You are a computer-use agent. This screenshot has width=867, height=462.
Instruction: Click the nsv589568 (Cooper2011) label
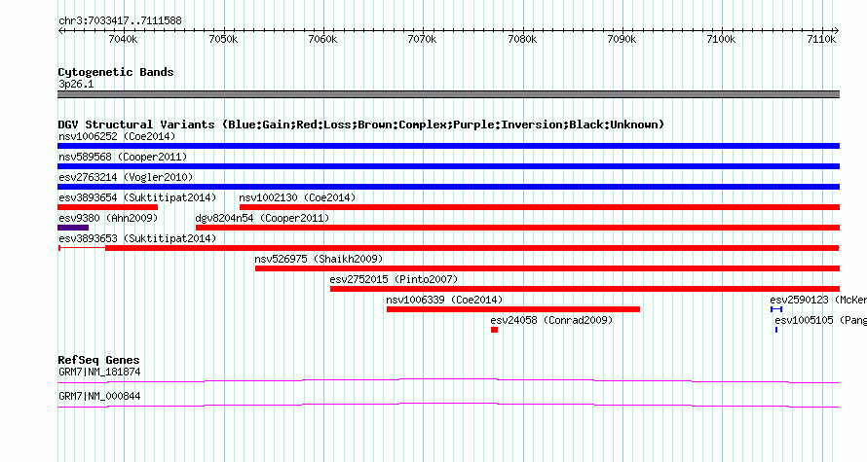[x=123, y=157]
